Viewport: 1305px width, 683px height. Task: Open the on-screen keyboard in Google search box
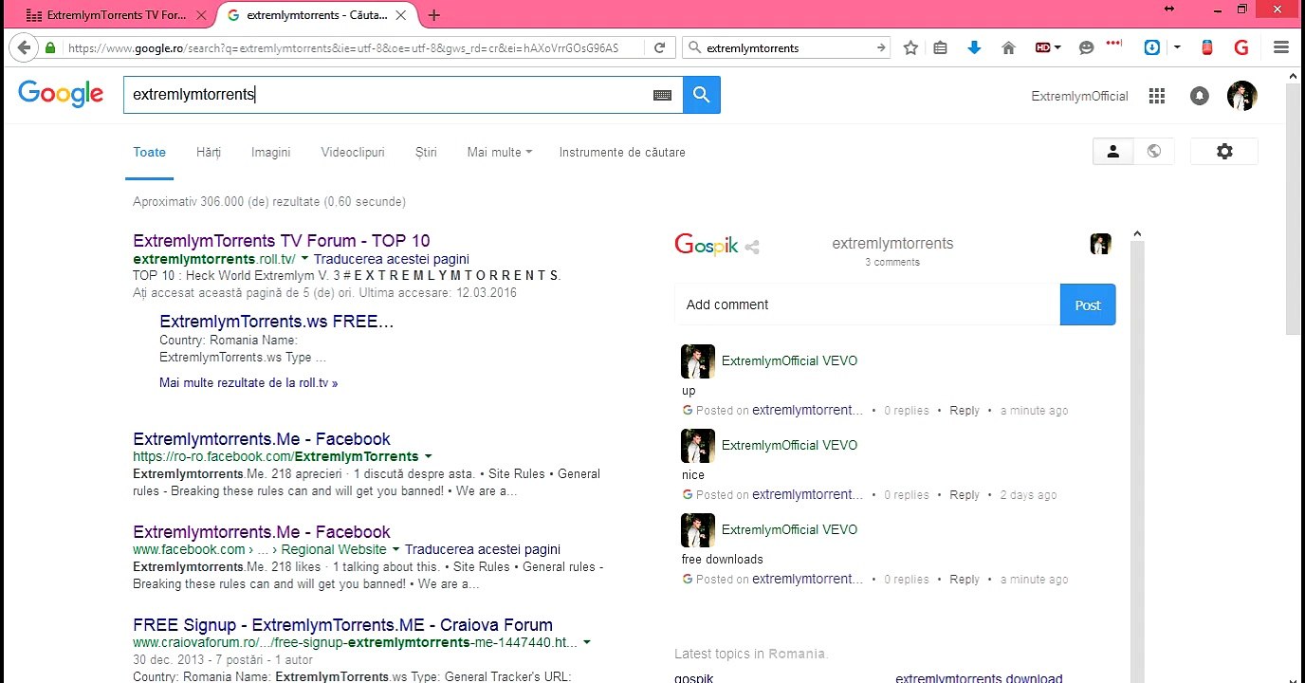[662, 95]
